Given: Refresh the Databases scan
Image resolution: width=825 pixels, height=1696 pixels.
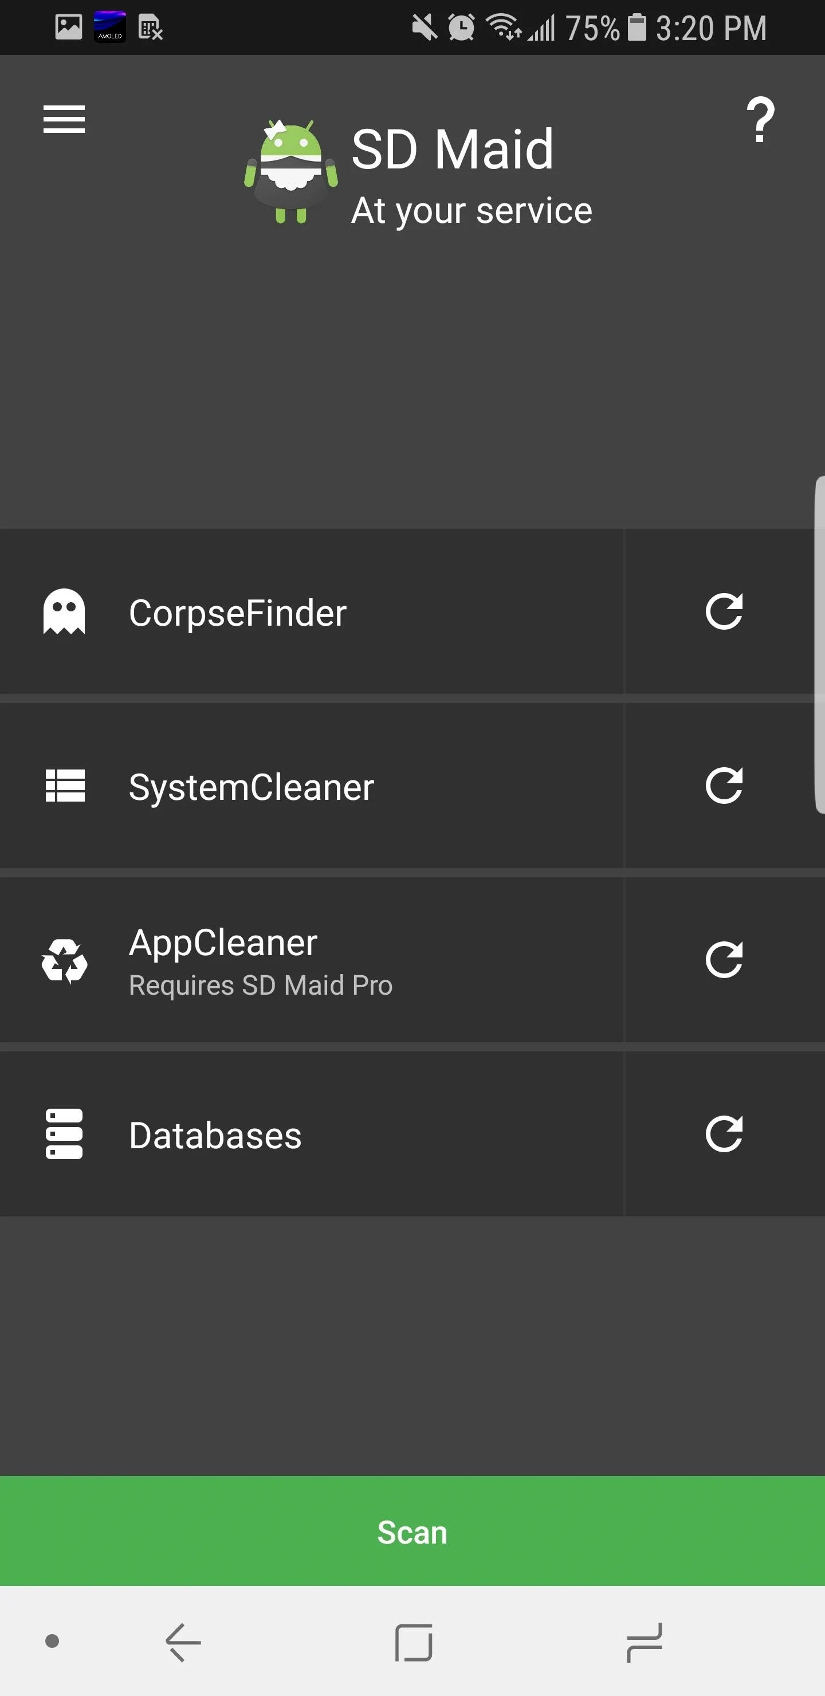Looking at the screenshot, I should (x=724, y=1134).
